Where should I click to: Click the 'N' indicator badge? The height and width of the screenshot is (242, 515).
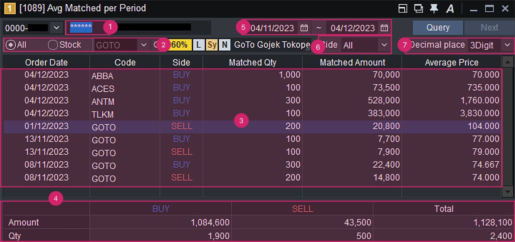[225, 45]
